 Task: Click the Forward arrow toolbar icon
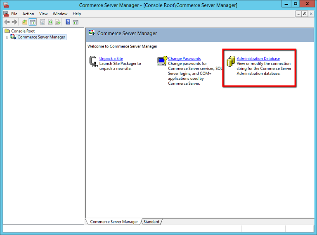(x=14, y=22)
